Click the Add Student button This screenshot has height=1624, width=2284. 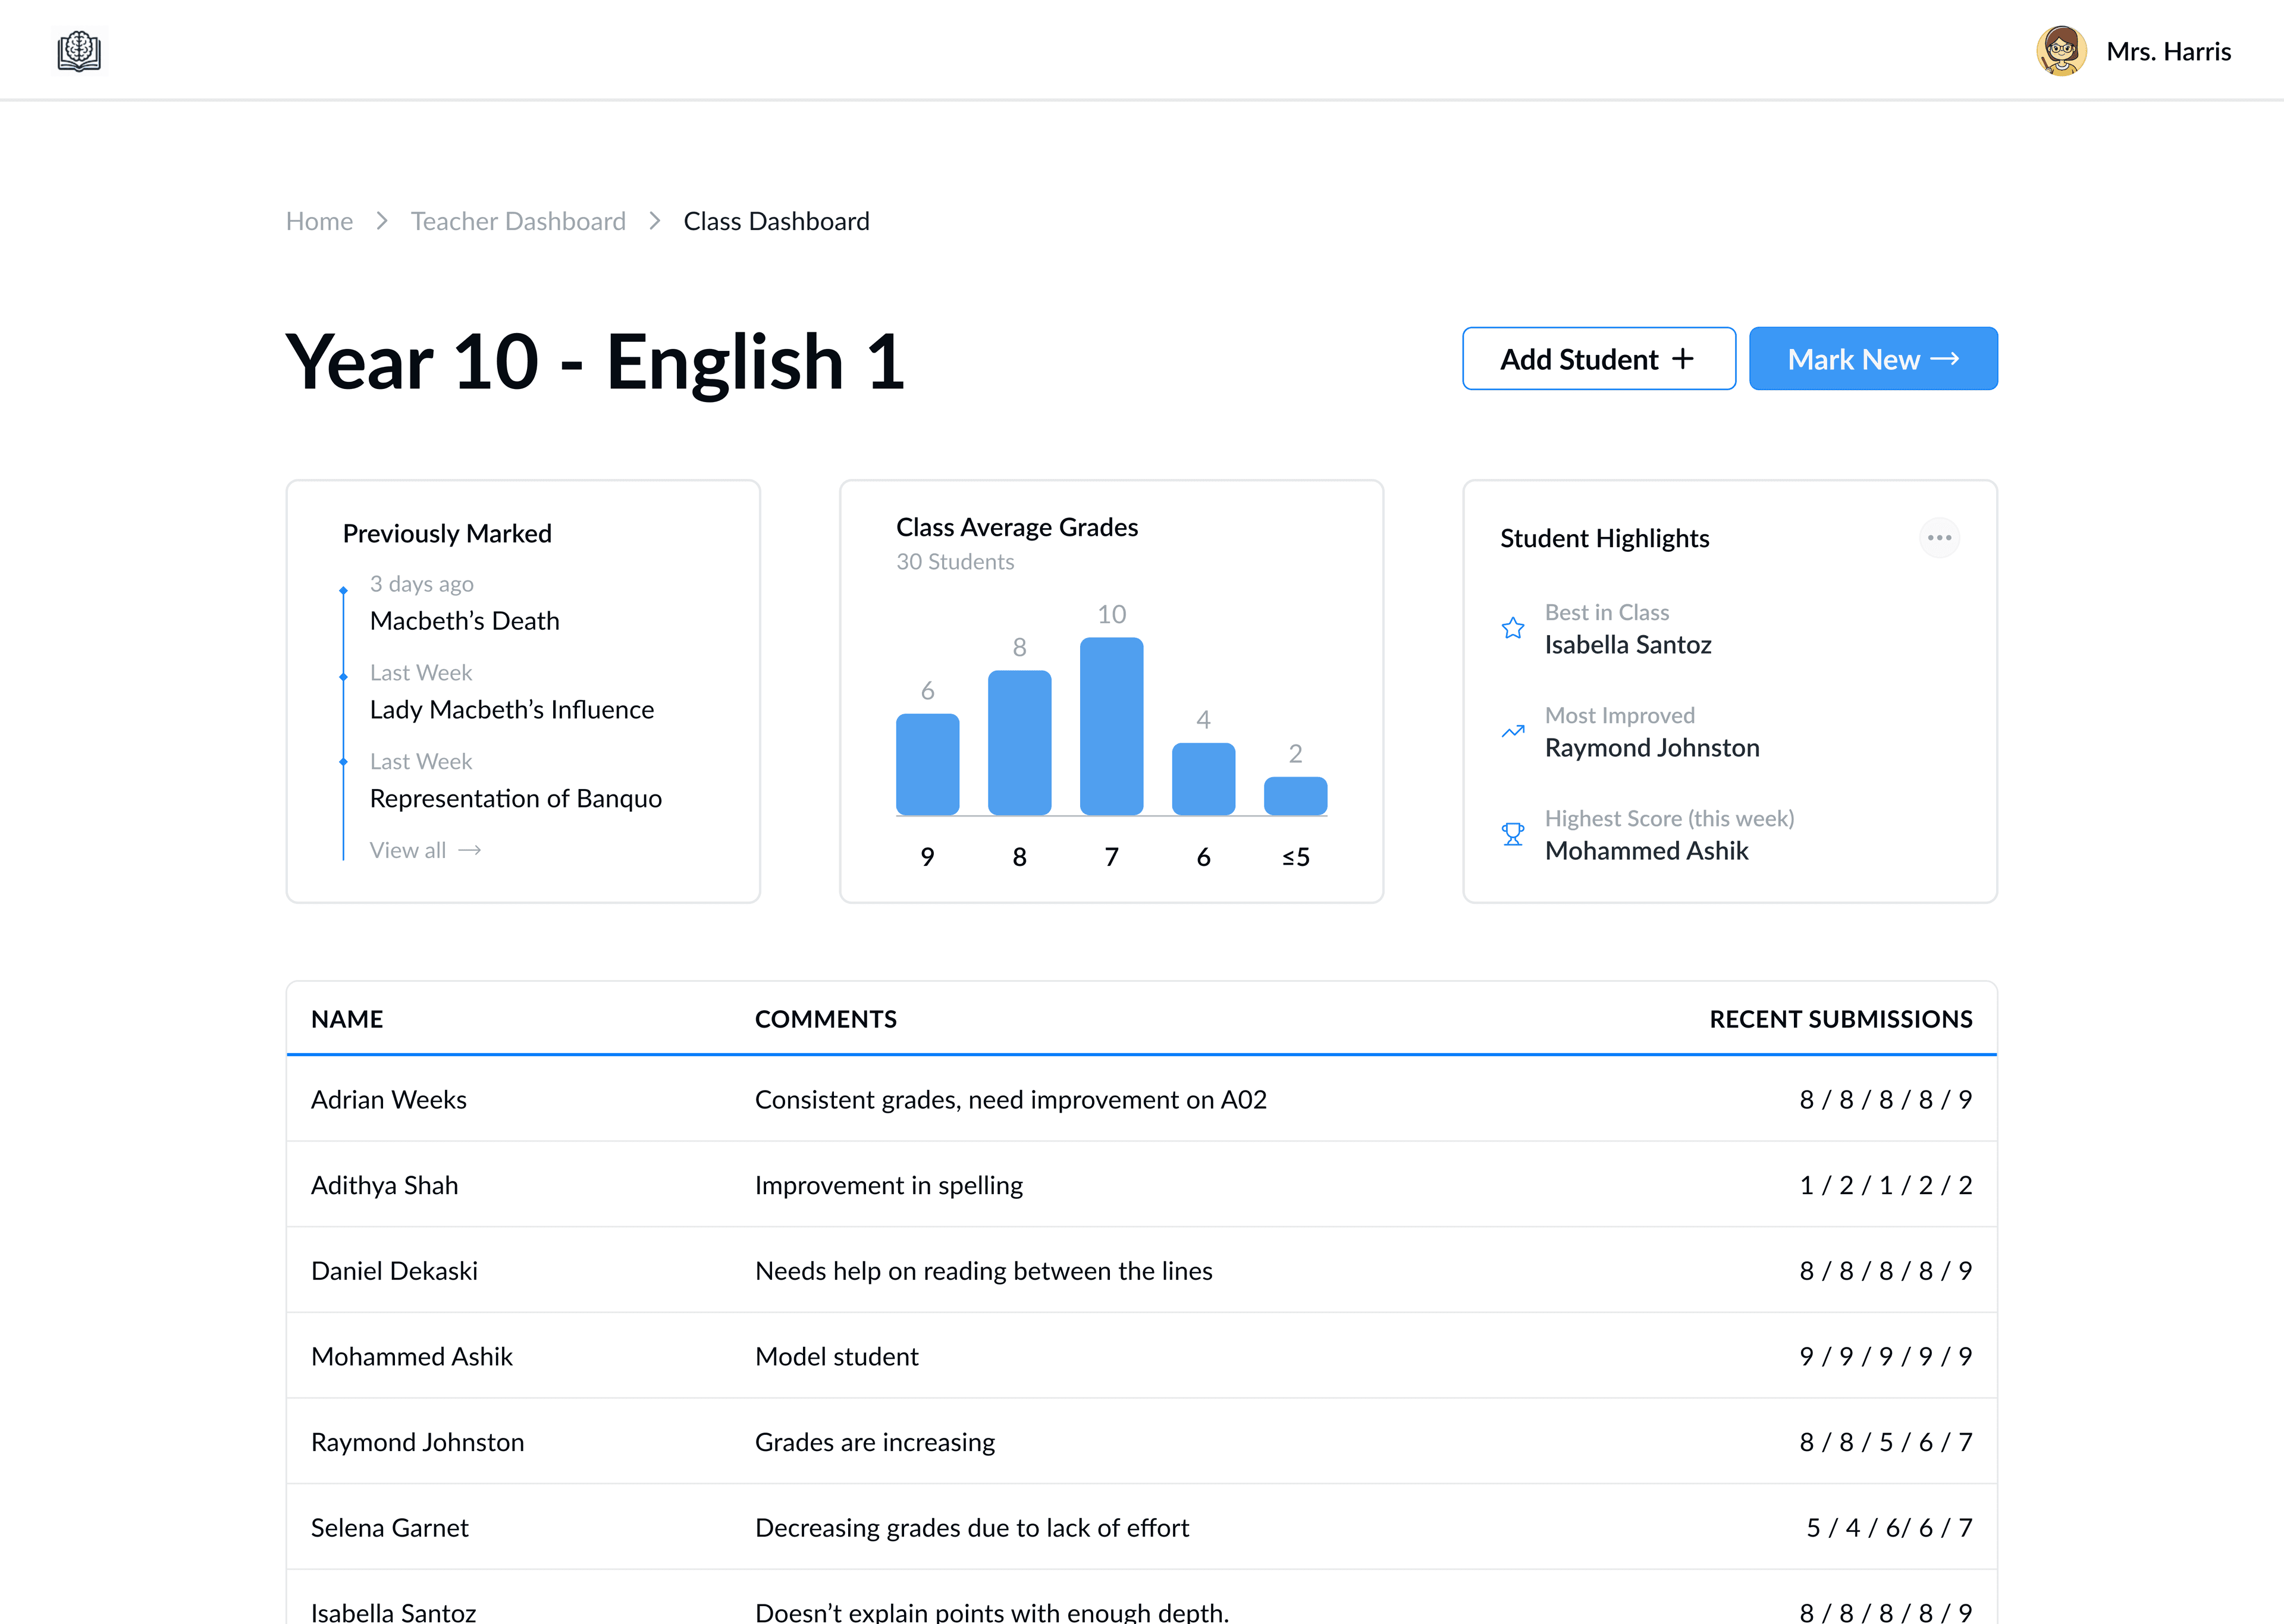click(x=1598, y=358)
